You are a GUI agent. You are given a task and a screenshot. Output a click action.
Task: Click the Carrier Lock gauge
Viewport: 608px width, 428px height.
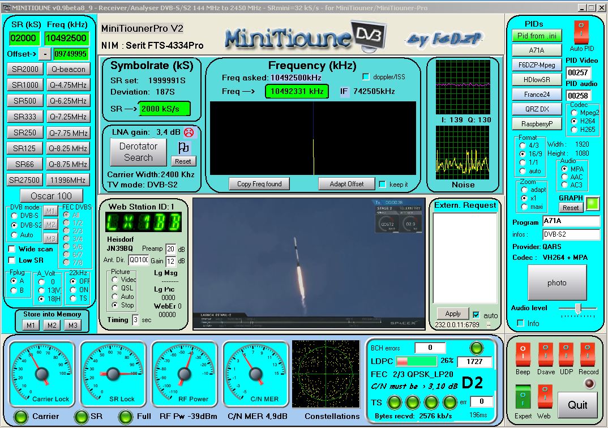[41, 374]
